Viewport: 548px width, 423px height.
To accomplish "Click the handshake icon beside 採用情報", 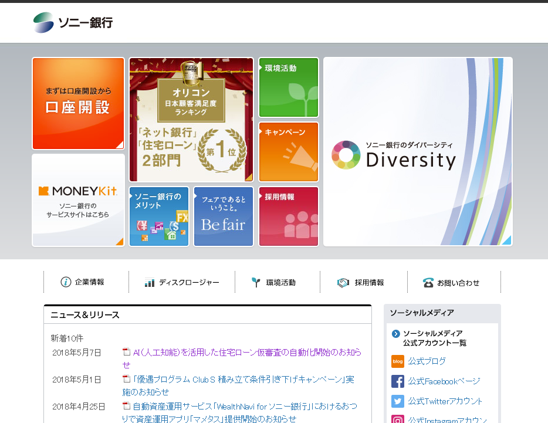I will pyautogui.click(x=343, y=282).
